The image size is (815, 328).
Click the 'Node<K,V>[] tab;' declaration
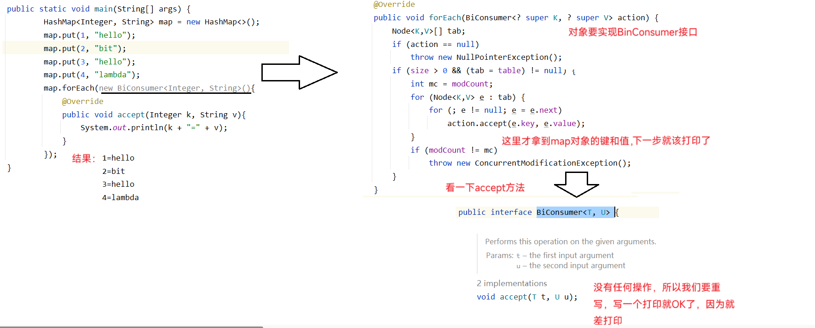(428, 31)
